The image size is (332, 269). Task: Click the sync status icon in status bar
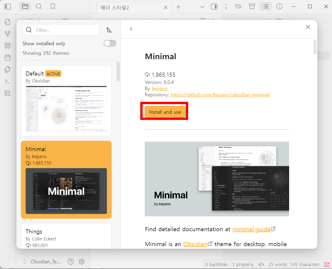327,264
